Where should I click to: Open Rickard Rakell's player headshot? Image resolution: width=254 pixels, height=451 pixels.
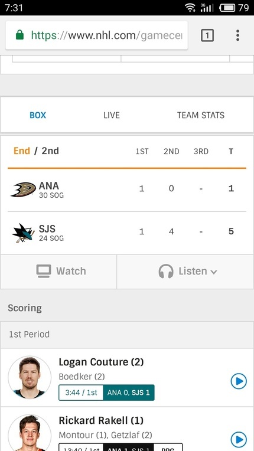point(30,433)
